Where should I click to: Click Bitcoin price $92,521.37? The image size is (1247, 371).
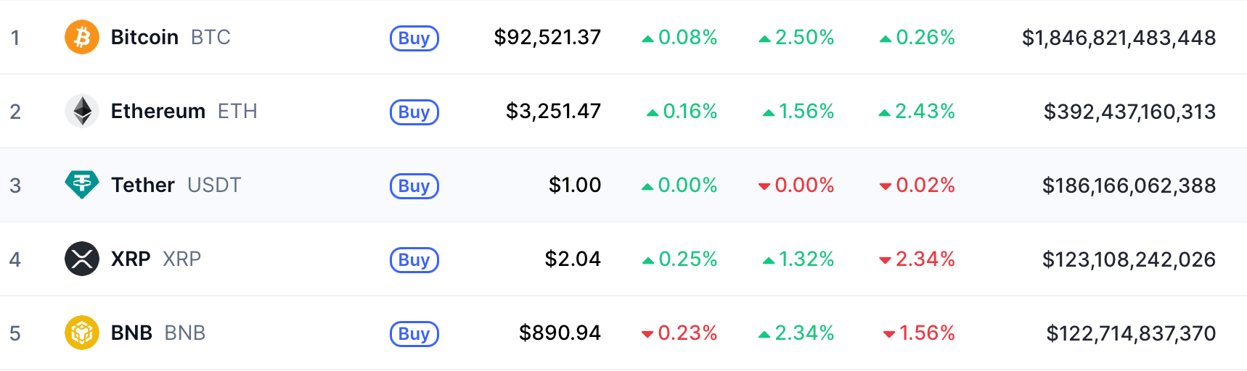(547, 37)
